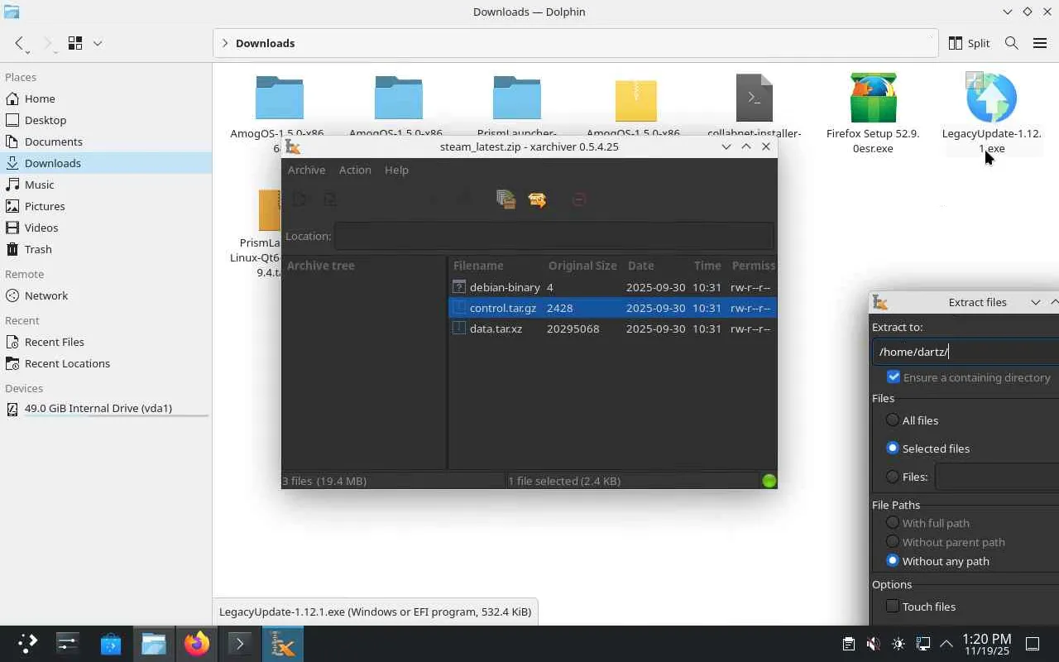Switch to xarchiver via its taskbar icon
Screen dimensions: 1059x662
[283, 643]
